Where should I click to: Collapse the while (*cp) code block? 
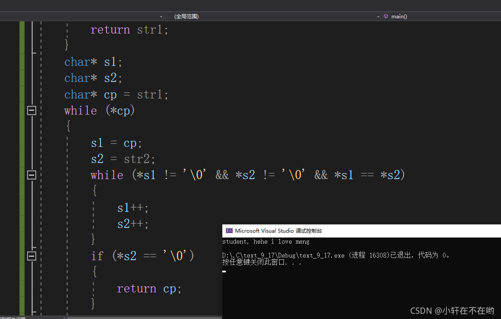(31, 110)
